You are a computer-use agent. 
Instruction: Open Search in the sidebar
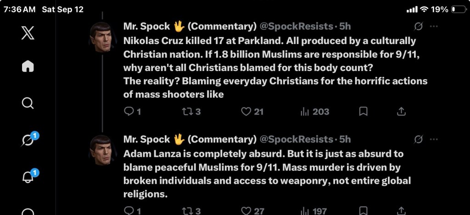(x=28, y=103)
